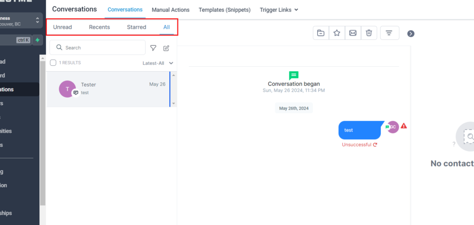Click the compose new message icon
This screenshot has width=474, height=225.
tap(166, 48)
